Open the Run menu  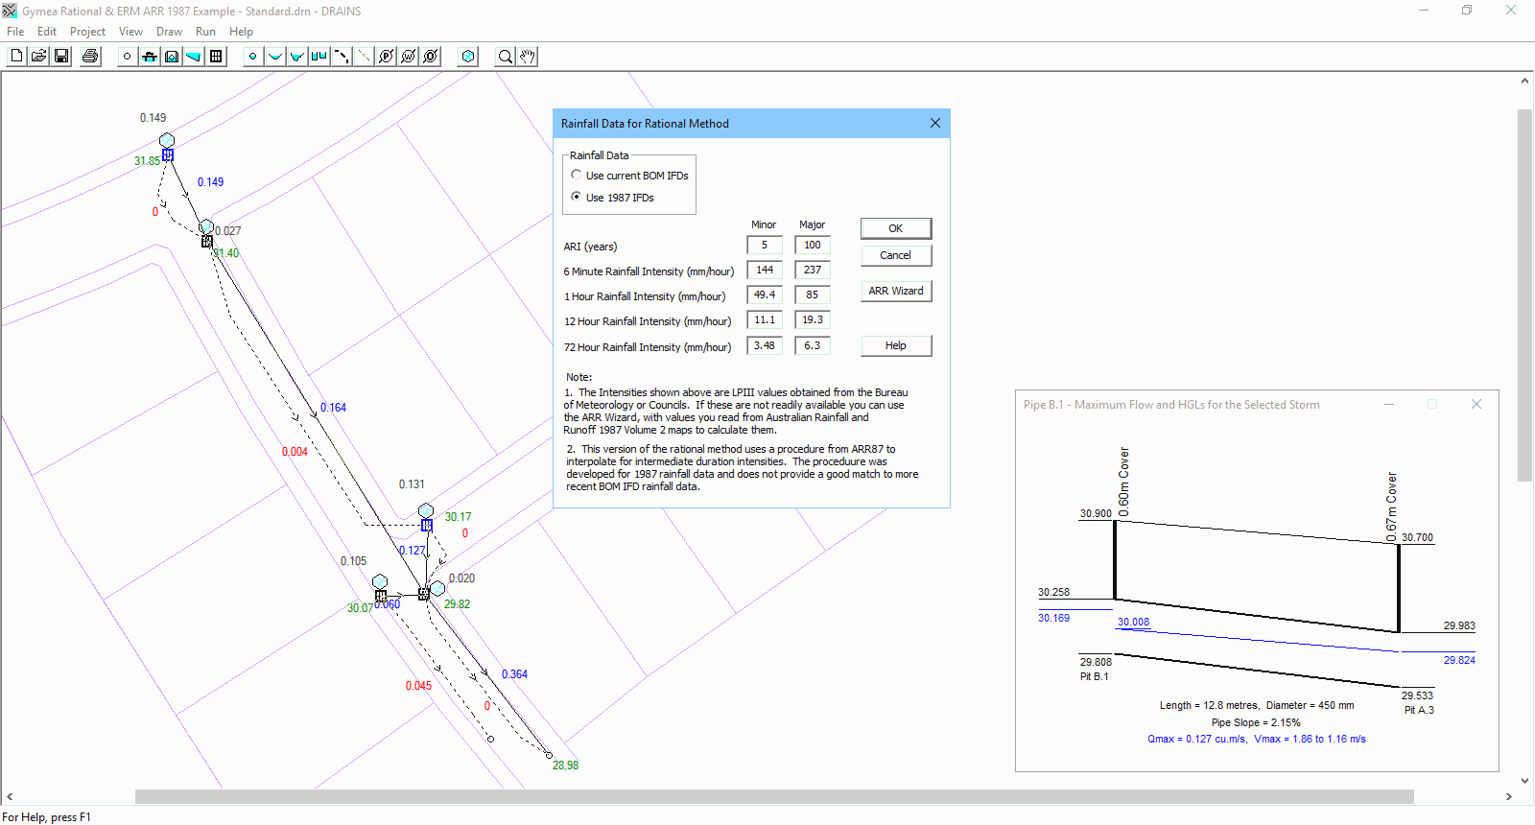coord(205,32)
